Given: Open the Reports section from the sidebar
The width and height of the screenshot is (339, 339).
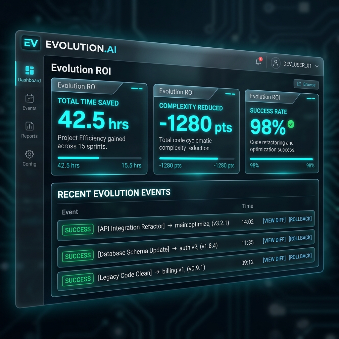Looking at the screenshot, I should pyautogui.click(x=29, y=126).
